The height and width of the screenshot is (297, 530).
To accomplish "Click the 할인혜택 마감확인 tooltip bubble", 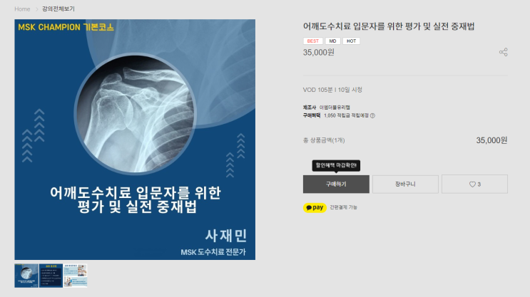I will (336, 165).
